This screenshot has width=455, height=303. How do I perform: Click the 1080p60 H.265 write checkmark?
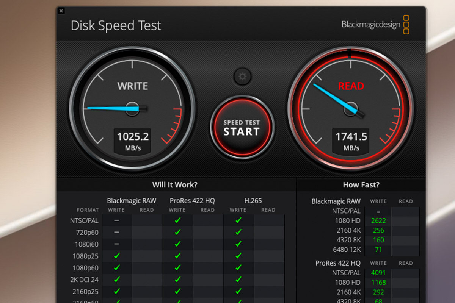pos(238,268)
